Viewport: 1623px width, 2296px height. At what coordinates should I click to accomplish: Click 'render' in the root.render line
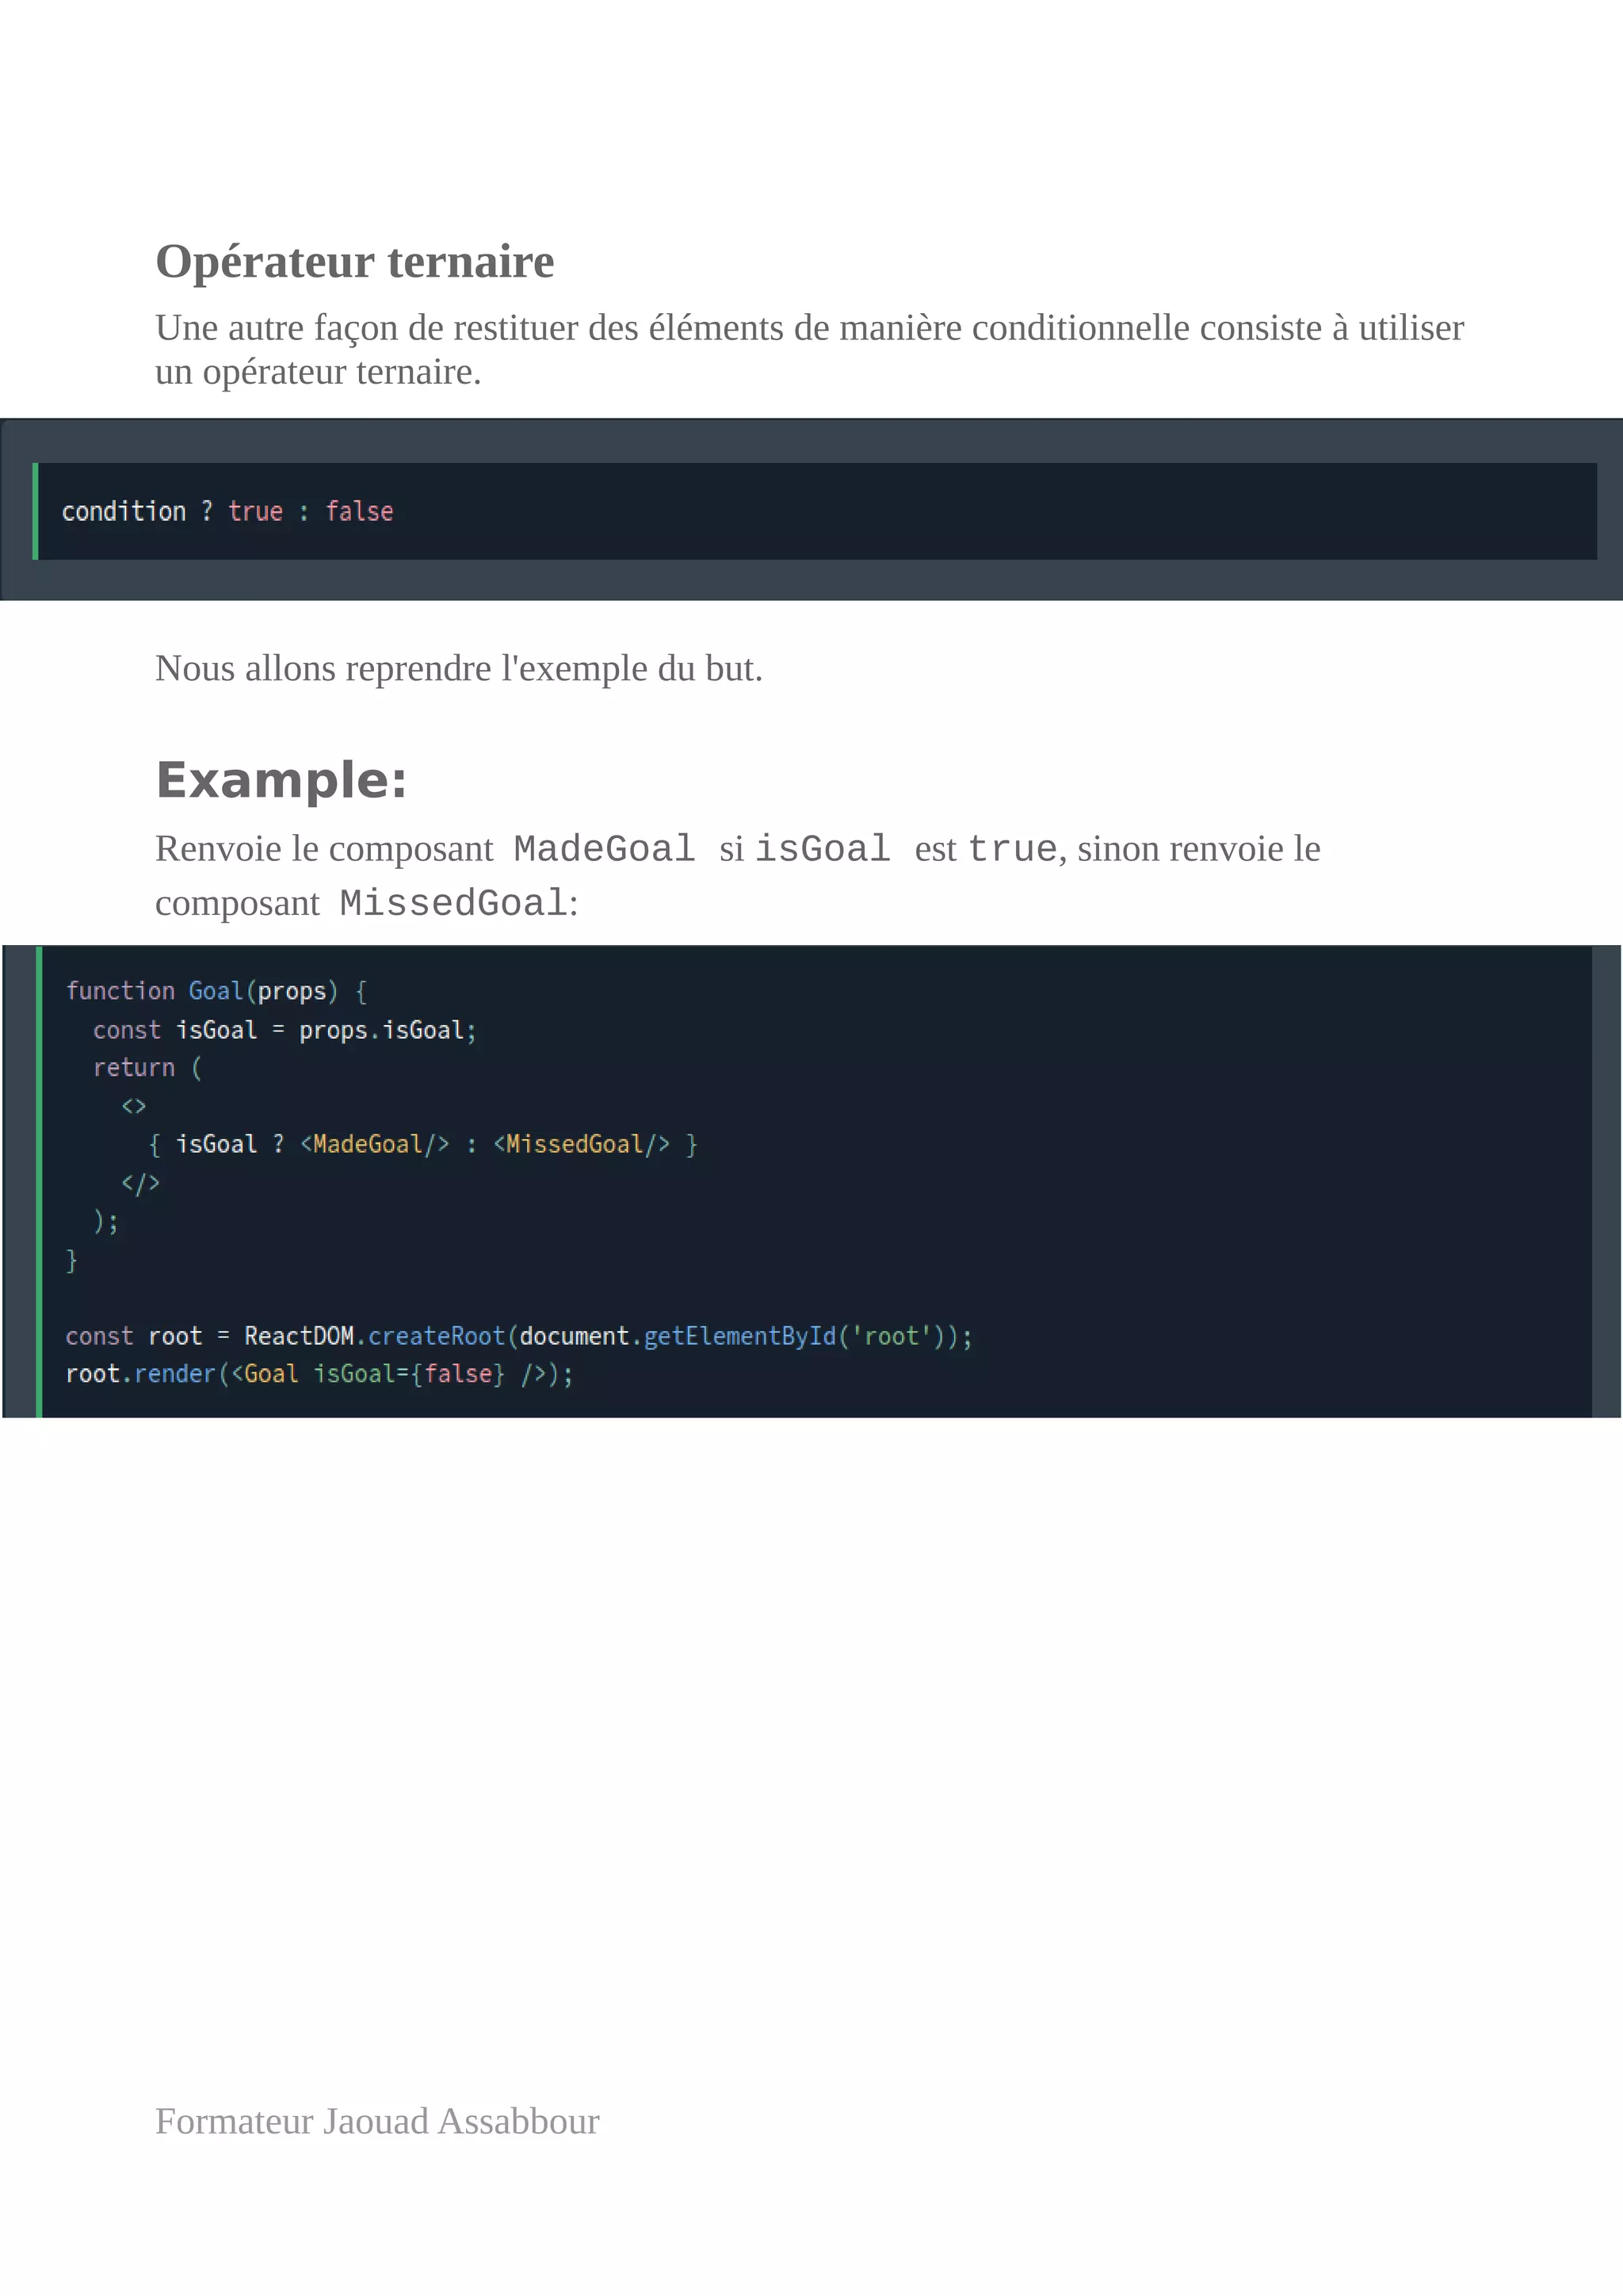click(x=174, y=1374)
